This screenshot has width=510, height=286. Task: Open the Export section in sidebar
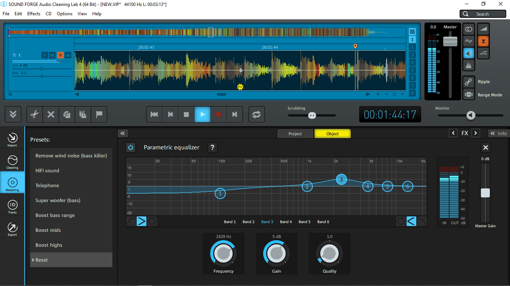[x=12, y=229]
